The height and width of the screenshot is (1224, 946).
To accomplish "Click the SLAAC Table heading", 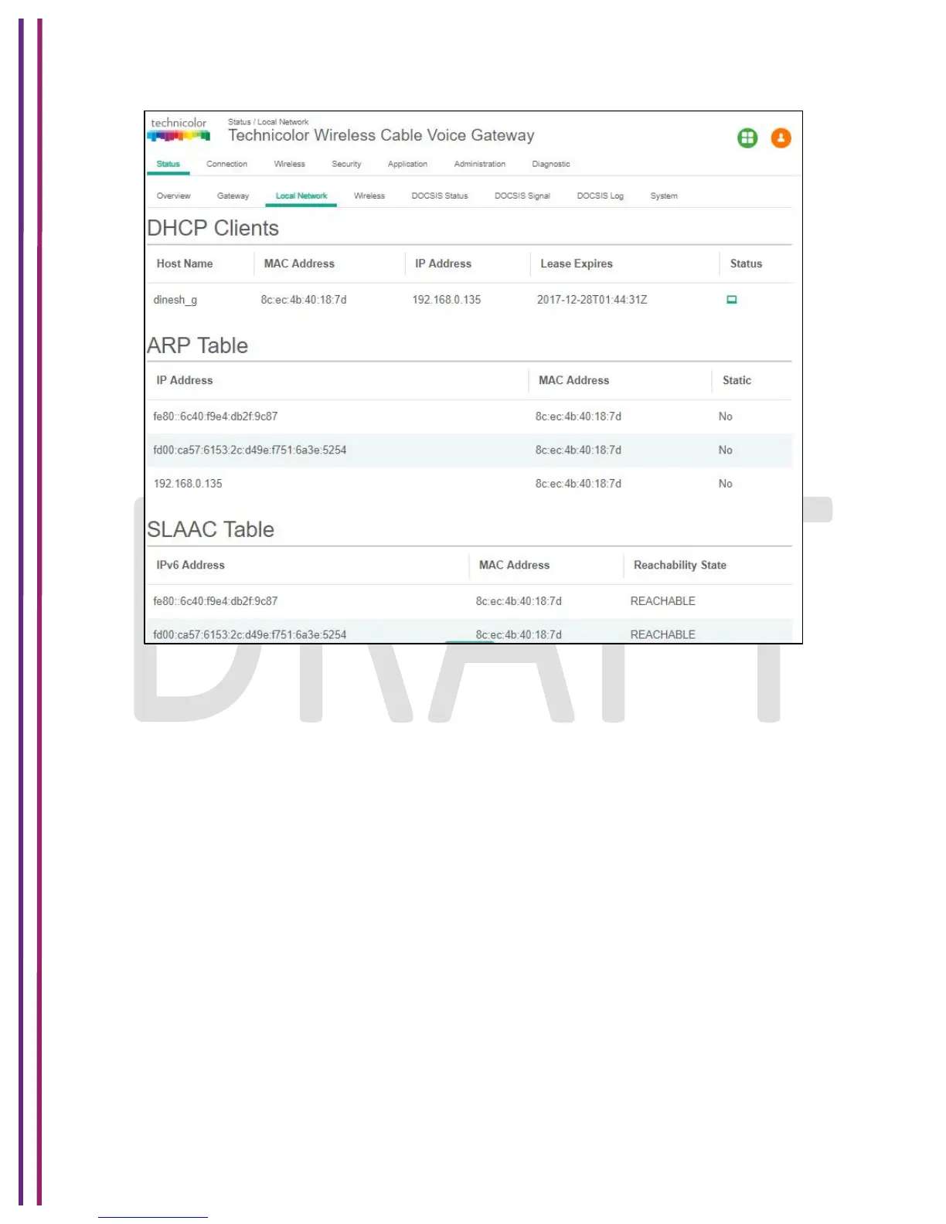I will [211, 529].
